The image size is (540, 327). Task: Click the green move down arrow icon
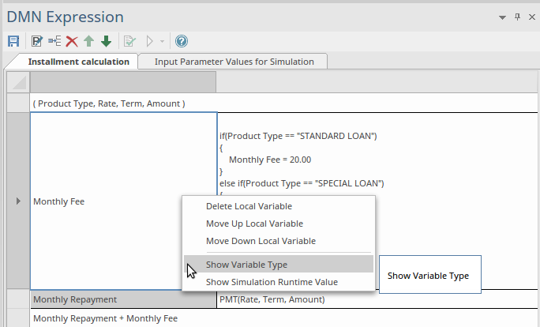(x=106, y=41)
